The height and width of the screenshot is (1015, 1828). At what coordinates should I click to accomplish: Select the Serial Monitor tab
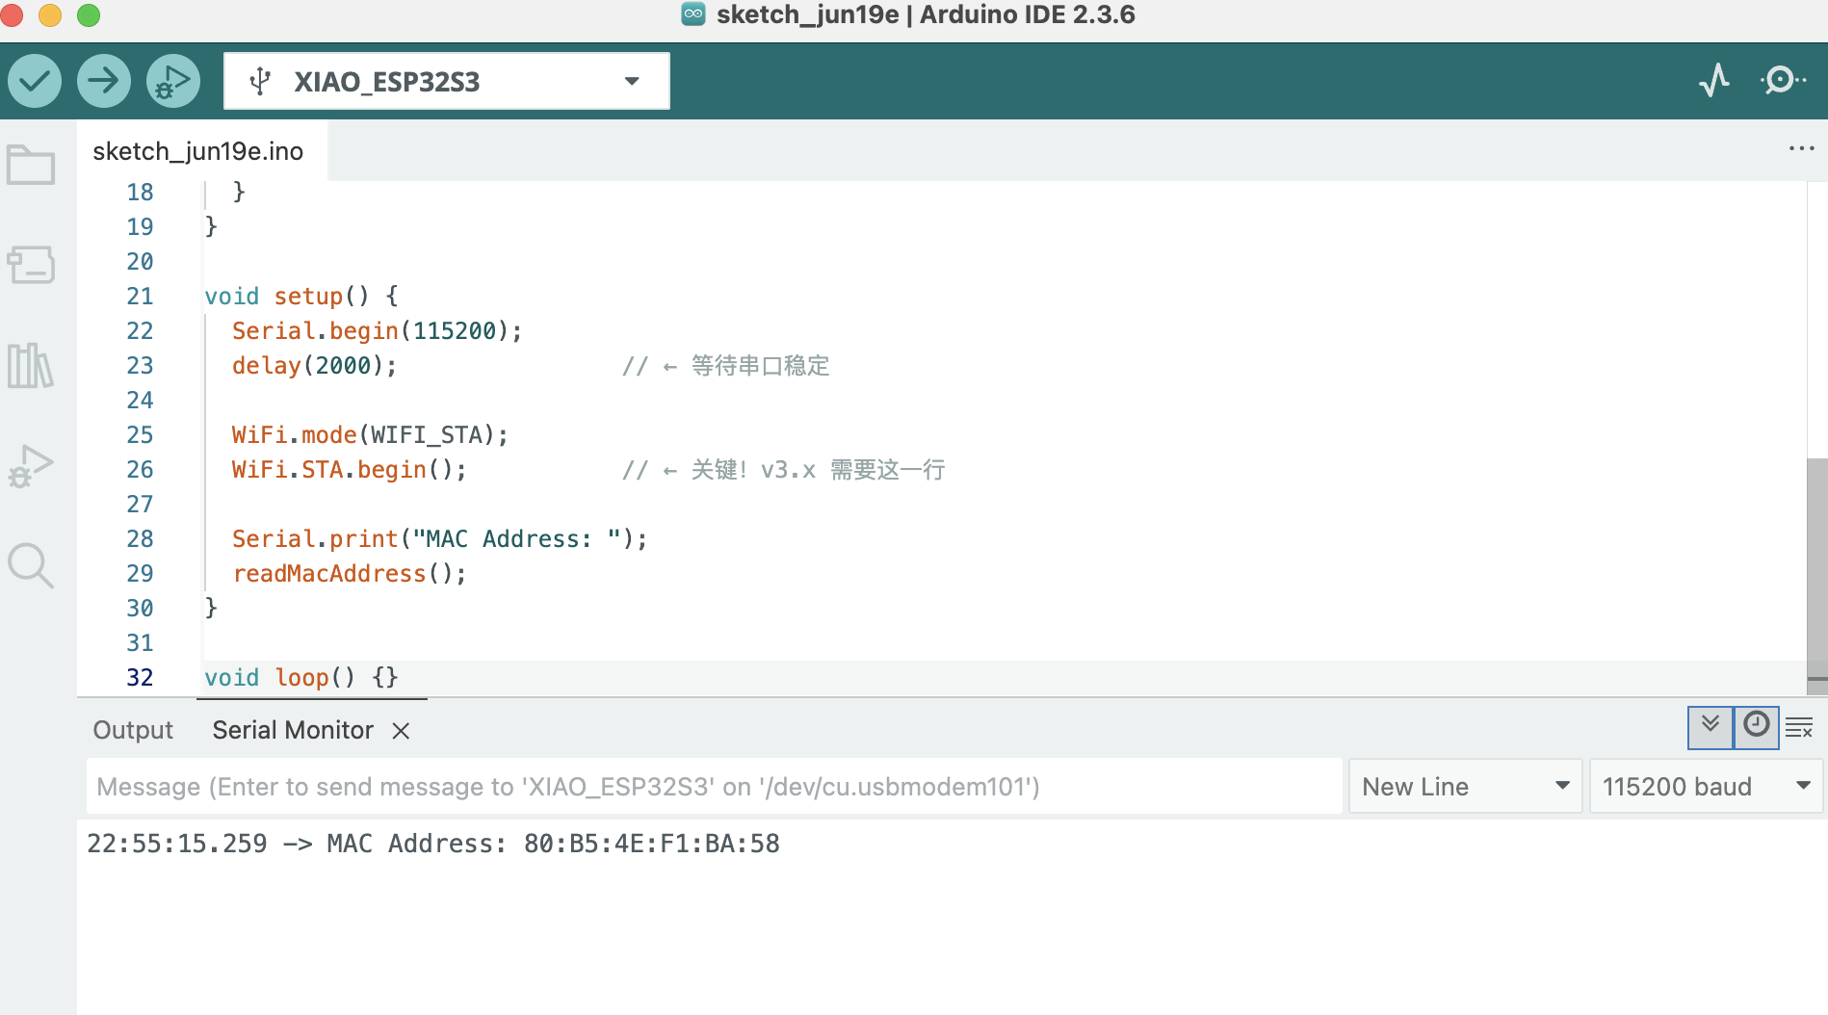pos(293,730)
